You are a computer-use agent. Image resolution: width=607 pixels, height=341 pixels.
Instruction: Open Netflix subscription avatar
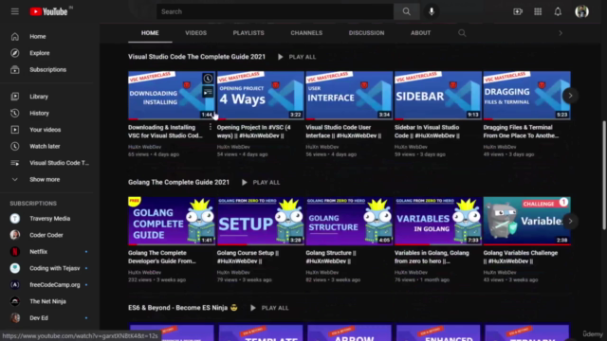coord(15,252)
